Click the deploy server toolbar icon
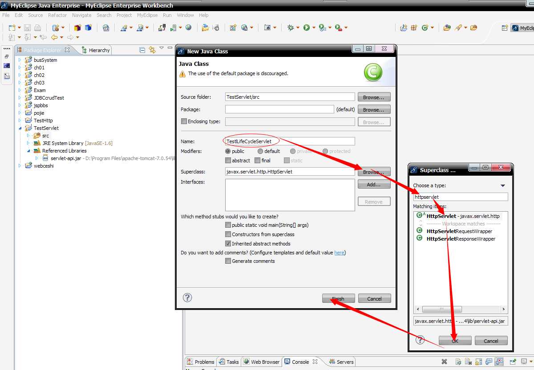 click(162, 28)
